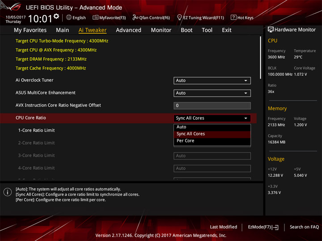Screen dimensions: 322x241
Task: Click the globe language icon
Action: coord(69,17)
